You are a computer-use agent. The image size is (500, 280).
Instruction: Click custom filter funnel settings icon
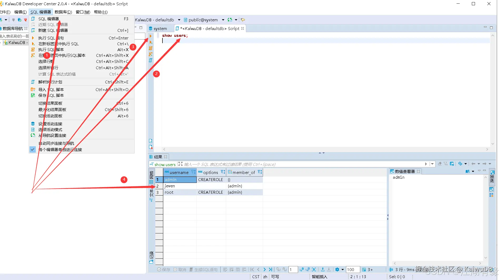(446, 164)
